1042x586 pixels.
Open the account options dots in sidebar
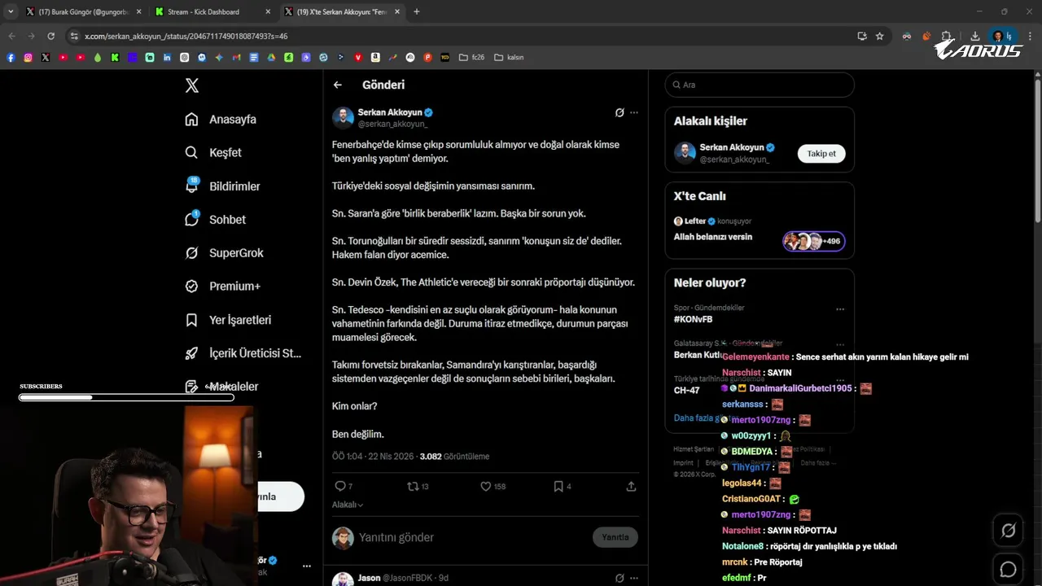[x=307, y=566]
